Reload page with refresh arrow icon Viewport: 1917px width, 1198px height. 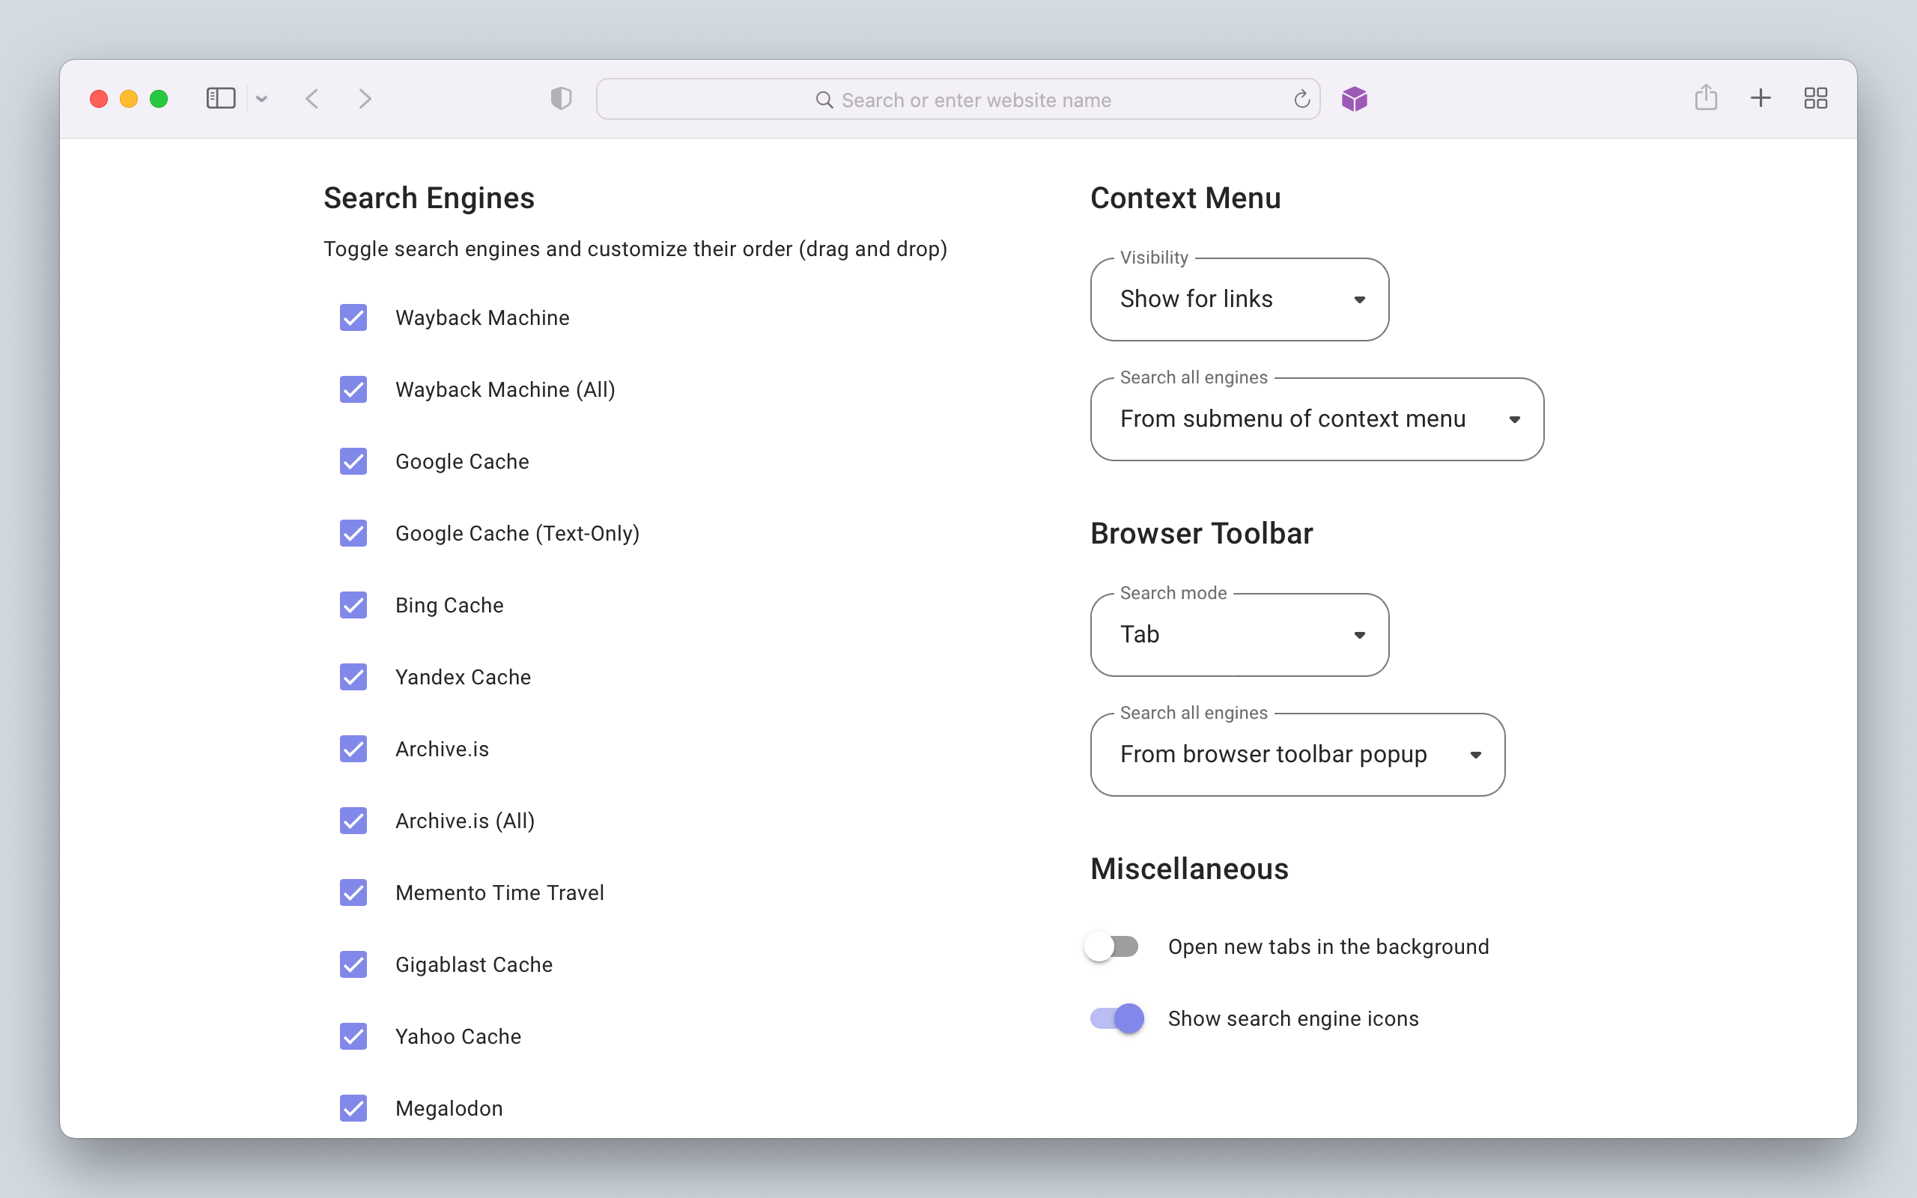(1301, 100)
